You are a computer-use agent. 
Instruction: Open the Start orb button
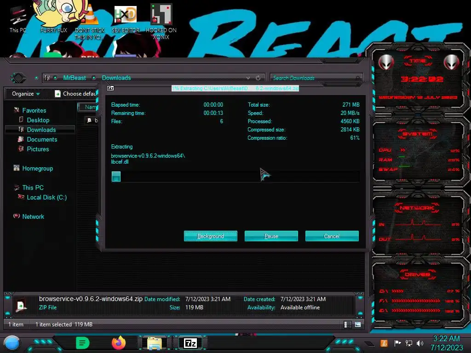click(12, 343)
